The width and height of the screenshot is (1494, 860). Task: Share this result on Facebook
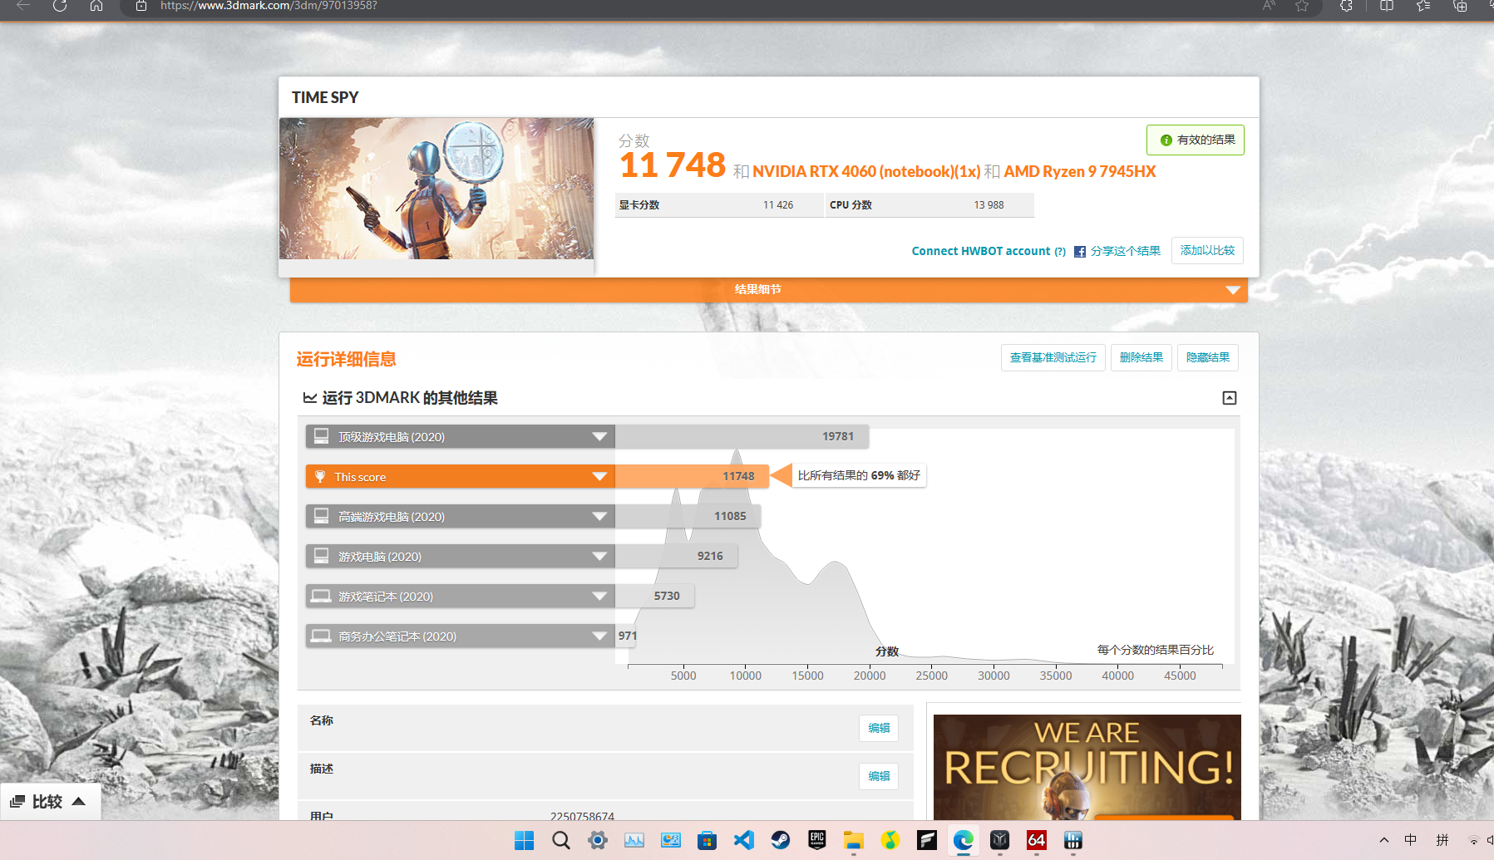pos(1117,251)
